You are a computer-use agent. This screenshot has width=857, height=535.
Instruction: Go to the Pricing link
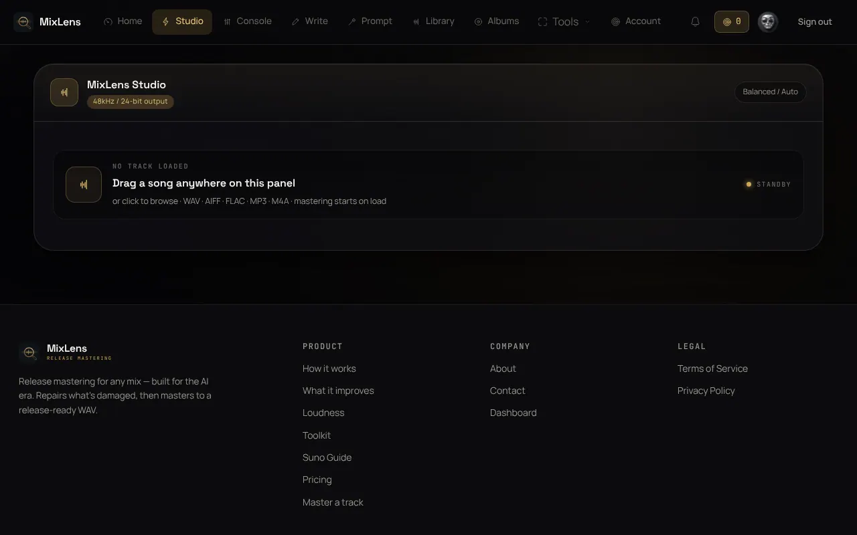[317, 479]
